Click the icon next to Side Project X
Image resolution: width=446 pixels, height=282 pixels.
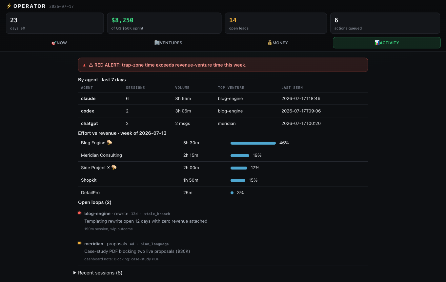[x=114, y=167]
